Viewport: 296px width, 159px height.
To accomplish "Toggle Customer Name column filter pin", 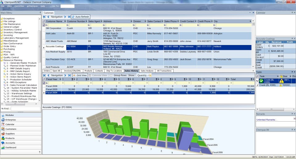I will click(x=65, y=21).
